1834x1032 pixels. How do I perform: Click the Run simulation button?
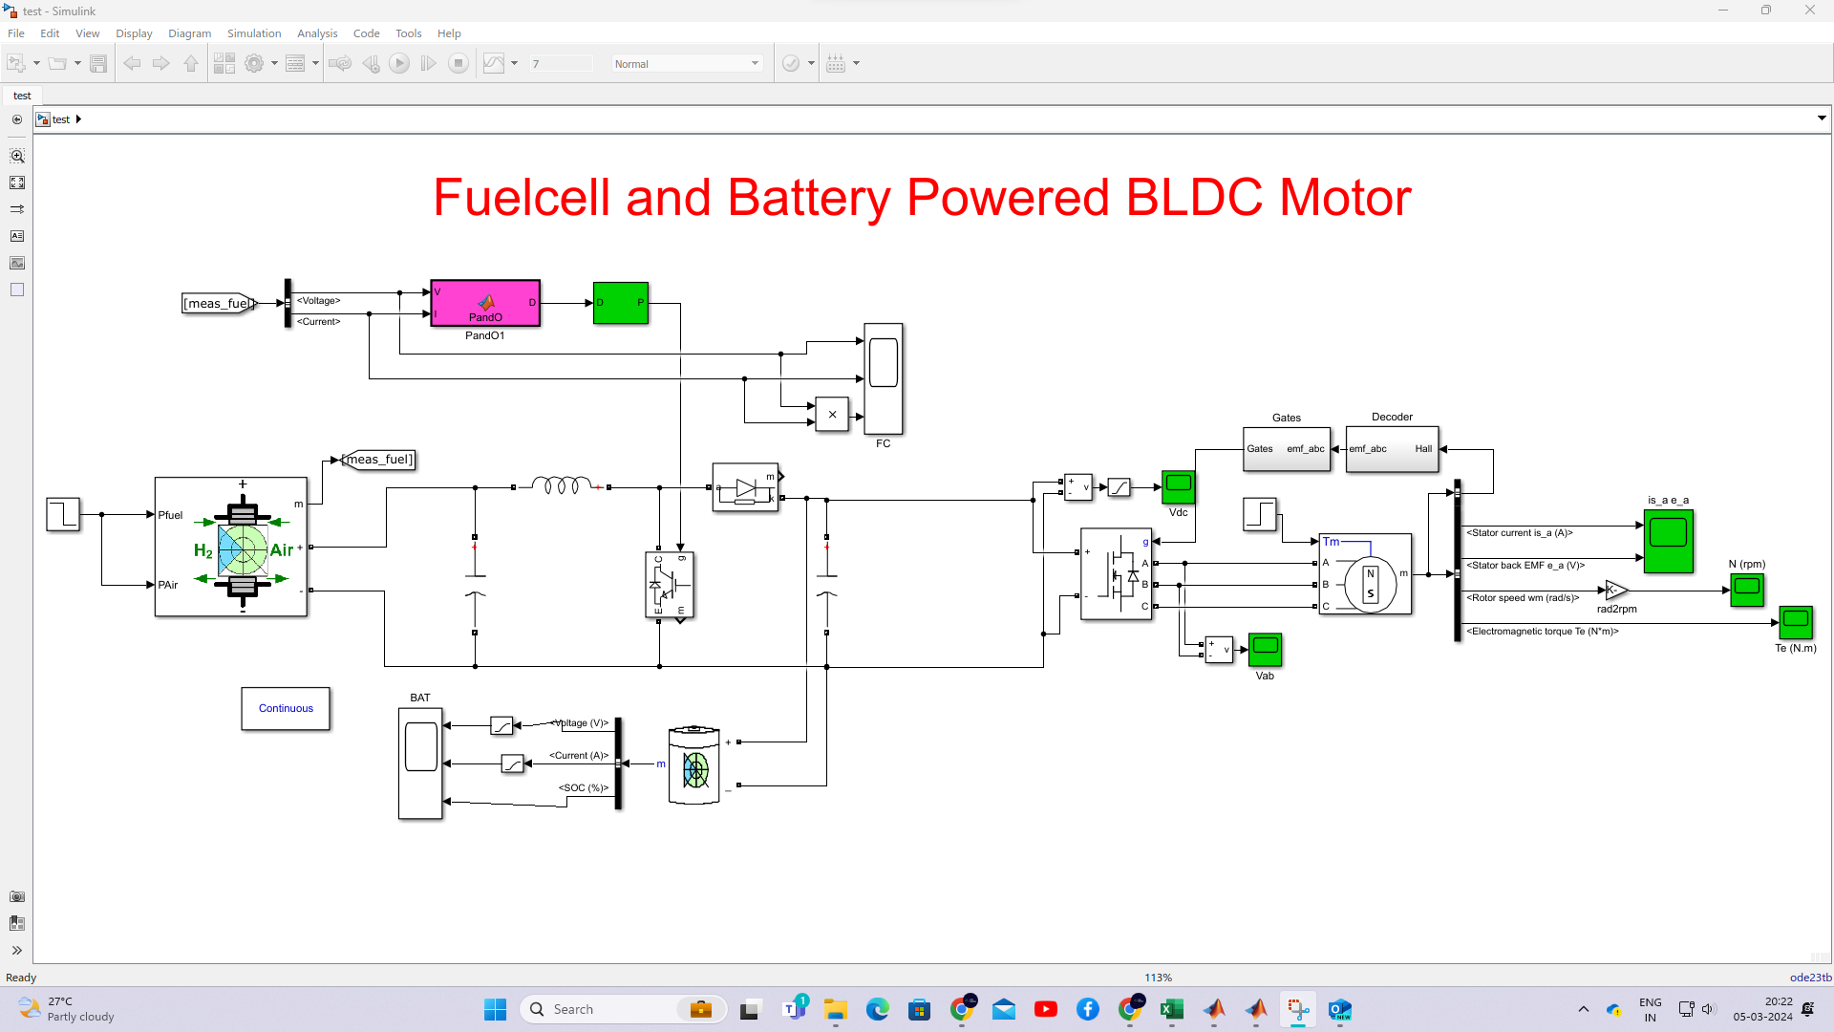coord(399,63)
